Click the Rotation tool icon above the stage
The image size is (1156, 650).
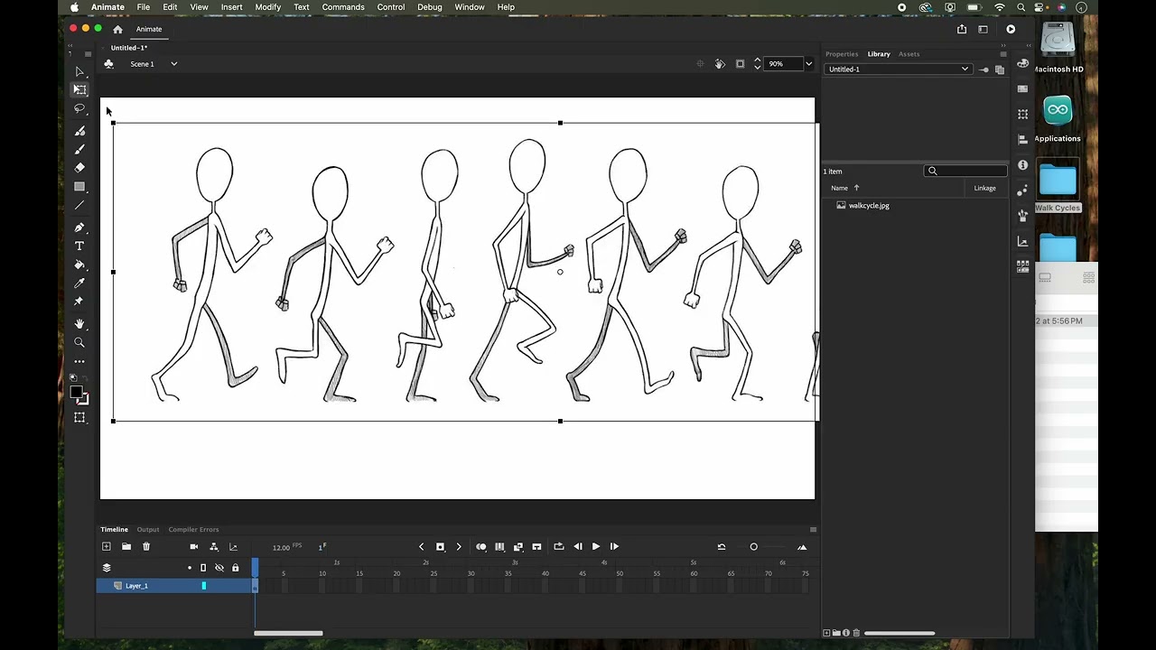(720, 64)
